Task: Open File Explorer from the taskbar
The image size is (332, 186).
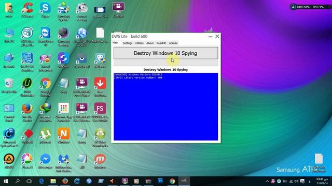Action: point(53,181)
